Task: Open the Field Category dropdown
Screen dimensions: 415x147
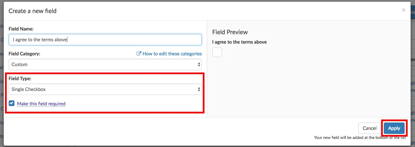Action: [x=105, y=64]
